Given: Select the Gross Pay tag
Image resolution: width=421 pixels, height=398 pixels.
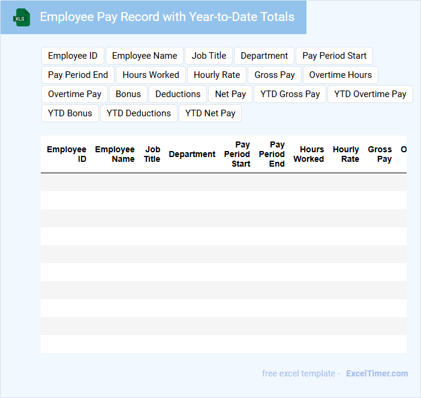Looking at the screenshot, I should point(275,75).
